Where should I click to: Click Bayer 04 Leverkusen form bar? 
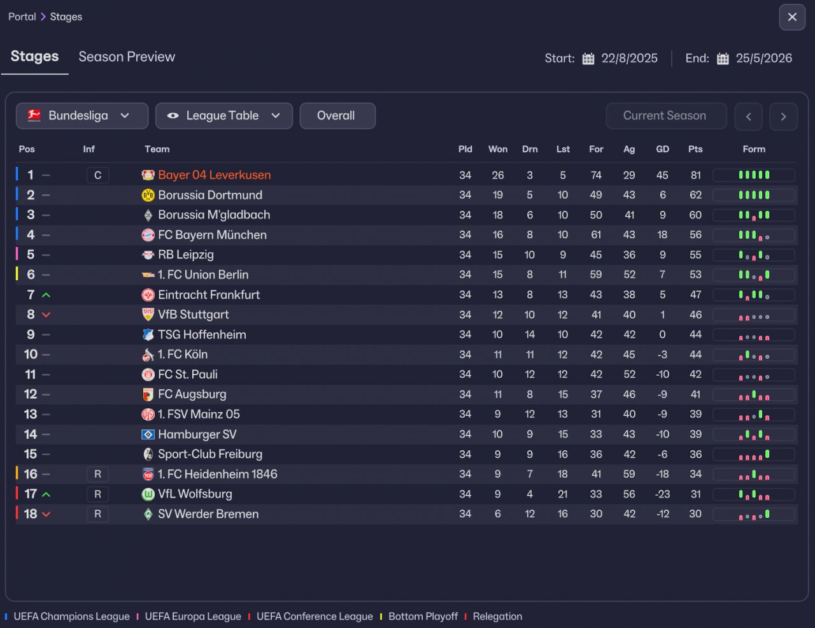(x=754, y=175)
